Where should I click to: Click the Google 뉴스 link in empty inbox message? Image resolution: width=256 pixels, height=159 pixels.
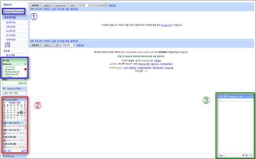pos(166,25)
